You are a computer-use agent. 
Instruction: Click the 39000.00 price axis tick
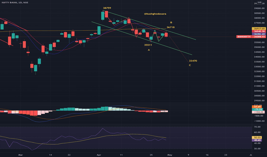[259, 8]
